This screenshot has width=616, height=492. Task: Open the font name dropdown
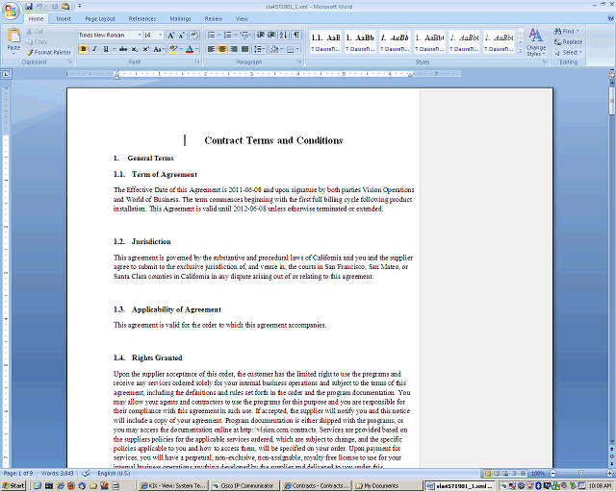point(140,36)
